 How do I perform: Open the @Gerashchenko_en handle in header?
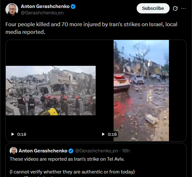pos(42,13)
